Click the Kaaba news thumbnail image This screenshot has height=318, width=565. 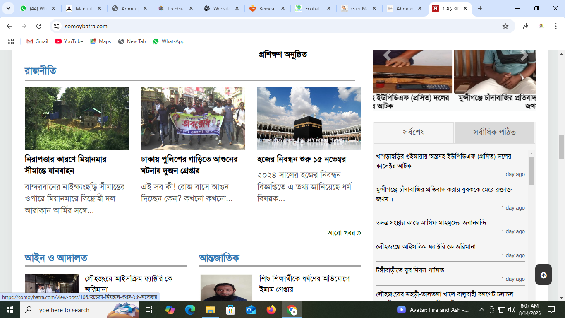309,118
